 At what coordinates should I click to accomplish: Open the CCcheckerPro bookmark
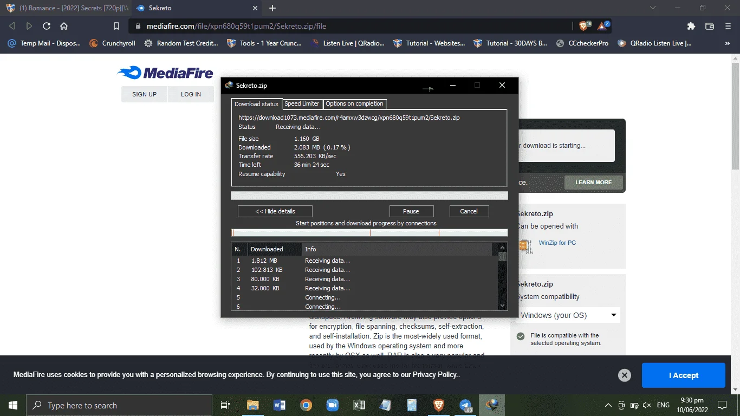(x=582, y=43)
